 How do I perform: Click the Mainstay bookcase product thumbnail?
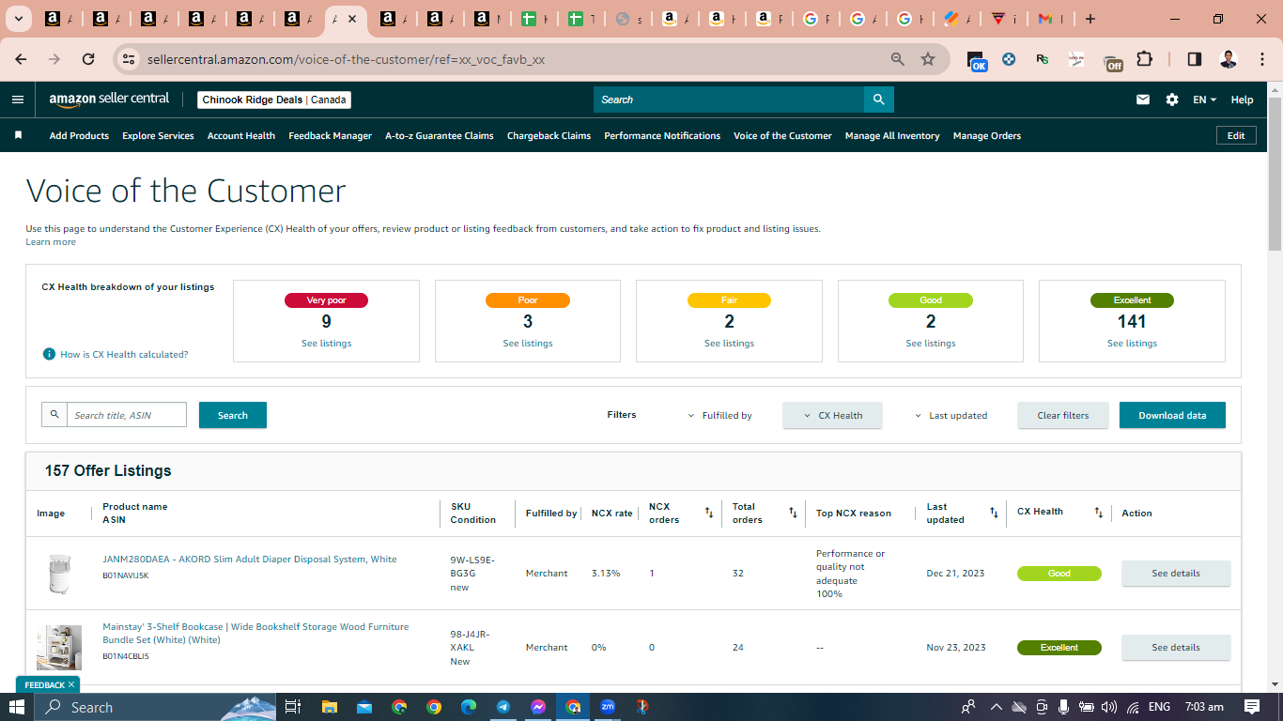[x=59, y=648]
